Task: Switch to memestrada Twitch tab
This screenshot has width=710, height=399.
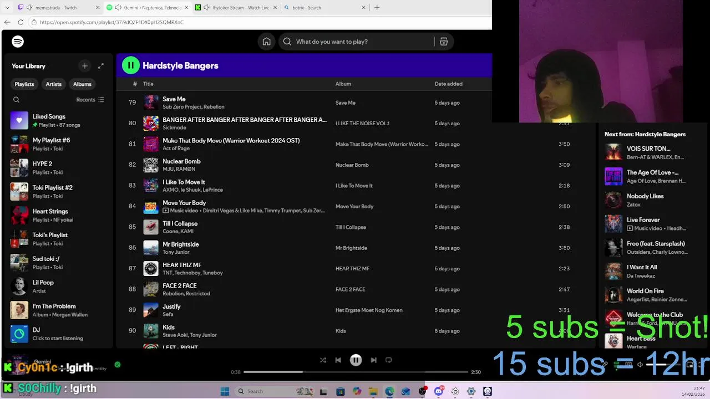Action: (x=58, y=8)
